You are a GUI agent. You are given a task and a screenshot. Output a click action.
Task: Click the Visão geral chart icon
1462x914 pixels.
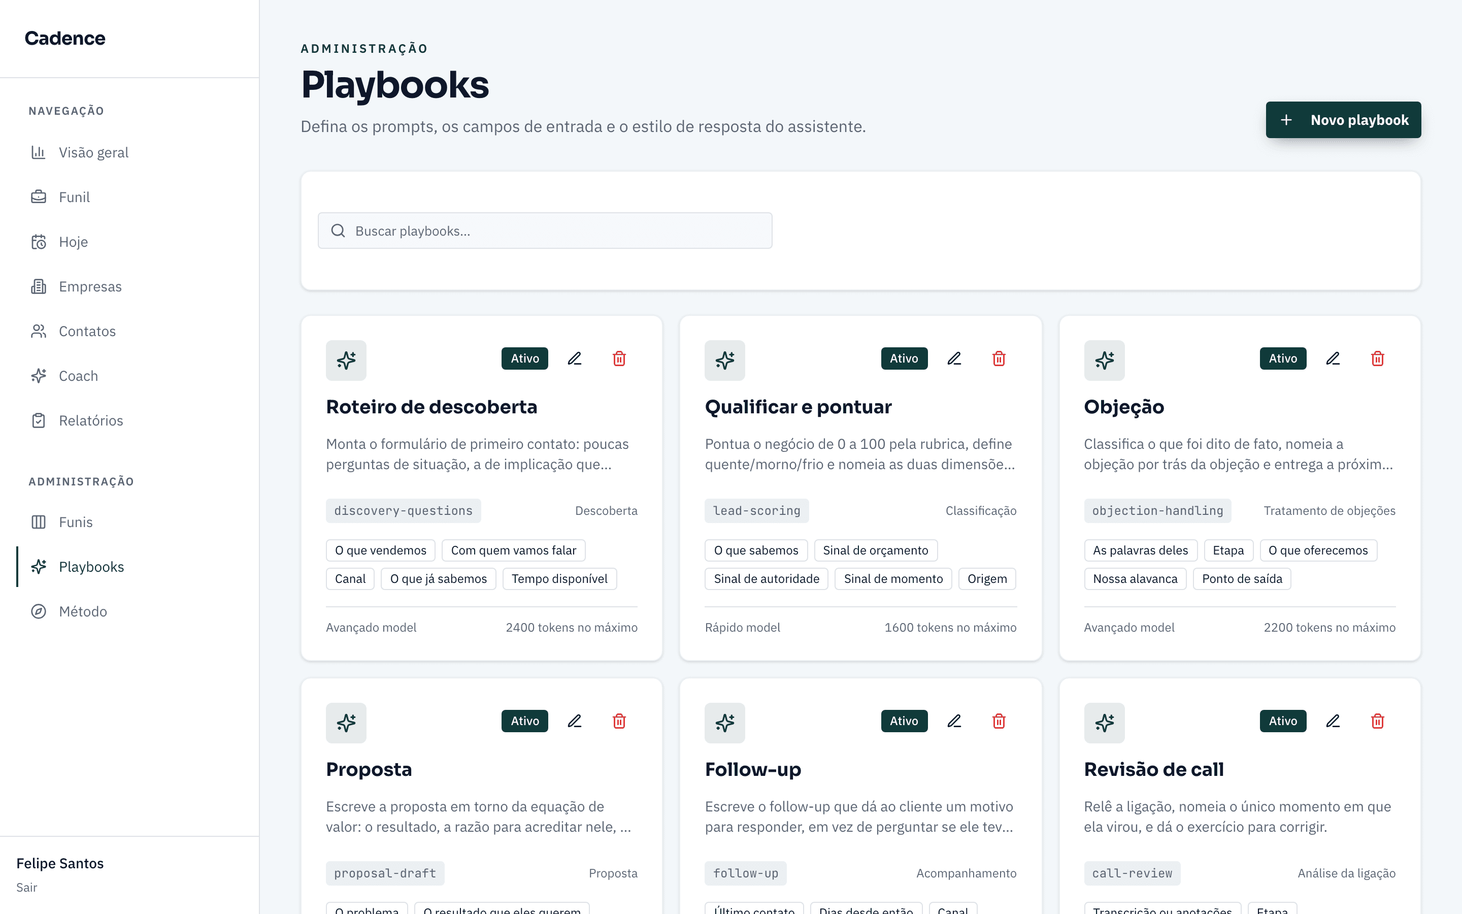(x=39, y=152)
